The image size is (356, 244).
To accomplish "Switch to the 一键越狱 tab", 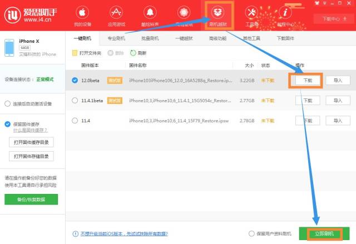I will coord(184,38).
